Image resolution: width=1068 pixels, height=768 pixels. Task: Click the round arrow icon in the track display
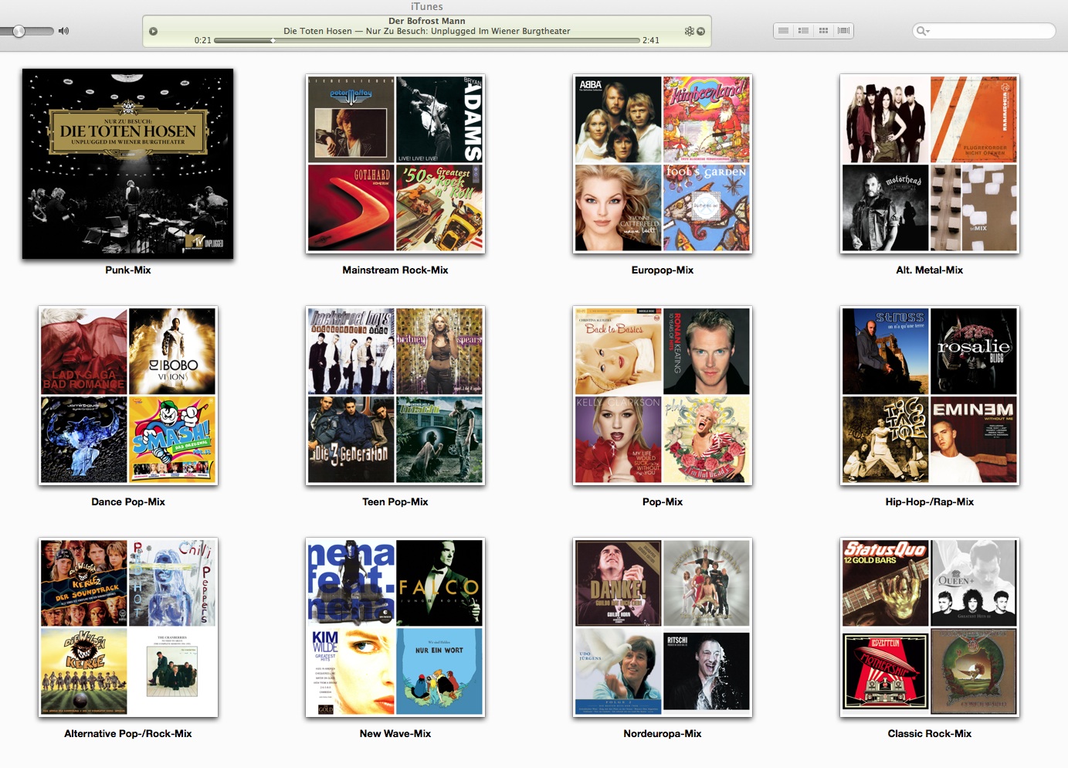700,32
